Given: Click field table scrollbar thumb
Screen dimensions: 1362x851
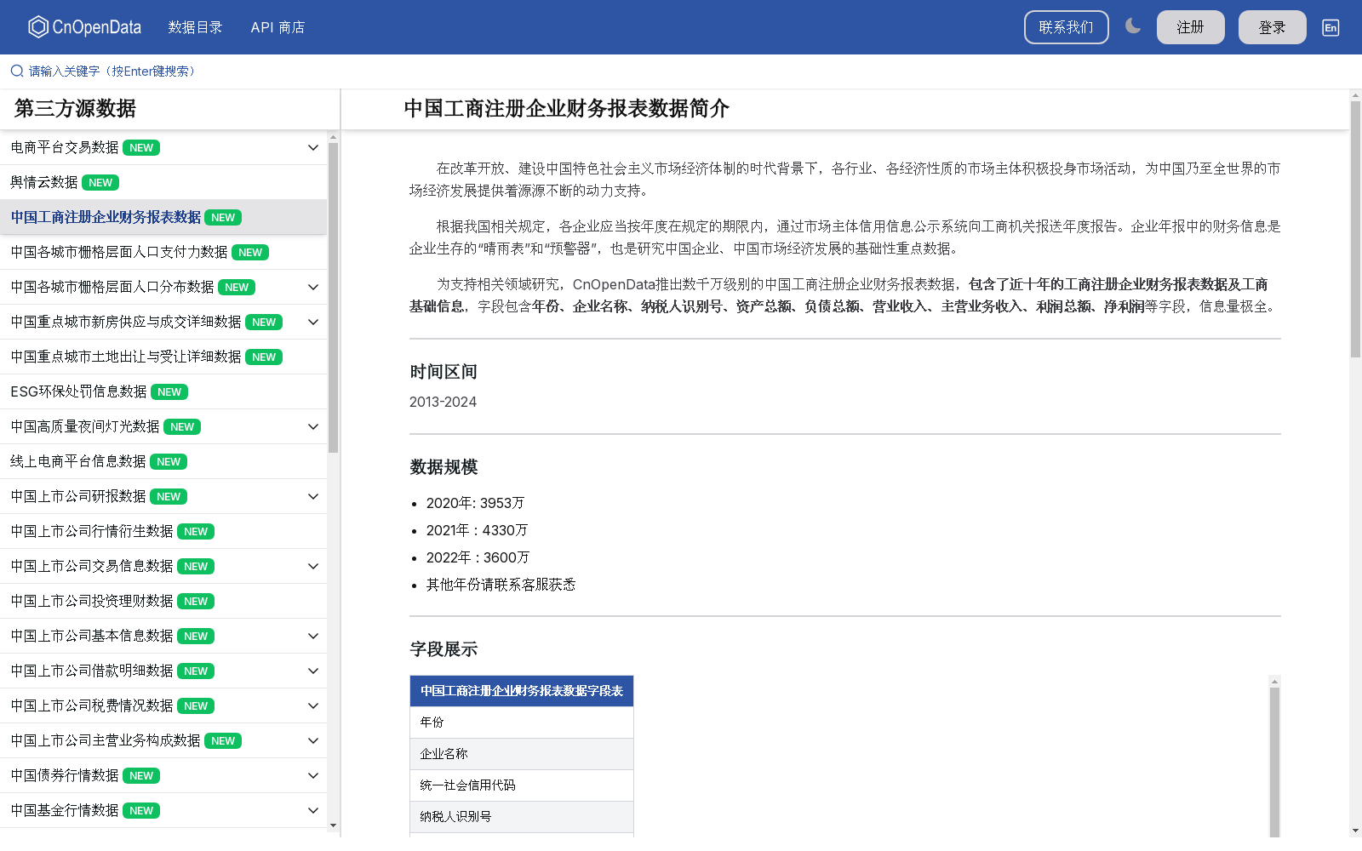Looking at the screenshot, I should tap(1274, 763).
